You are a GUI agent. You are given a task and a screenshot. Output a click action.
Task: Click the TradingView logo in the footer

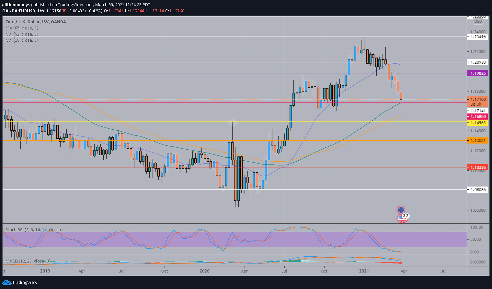click(20, 282)
